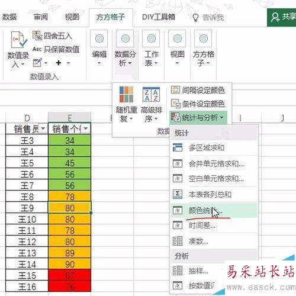
Task: Expand the 数值录入 dropdown arrow
Action: [22, 64]
